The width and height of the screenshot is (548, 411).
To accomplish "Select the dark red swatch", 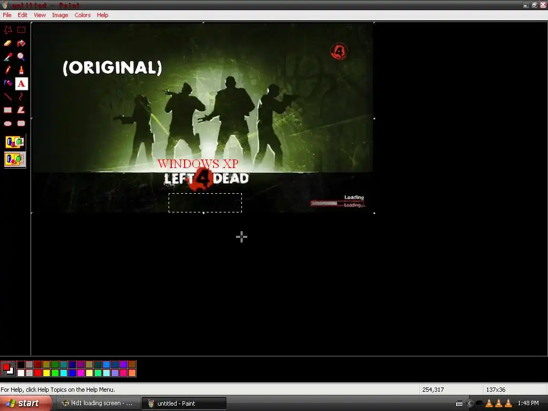I will click(x=38, y=364).
